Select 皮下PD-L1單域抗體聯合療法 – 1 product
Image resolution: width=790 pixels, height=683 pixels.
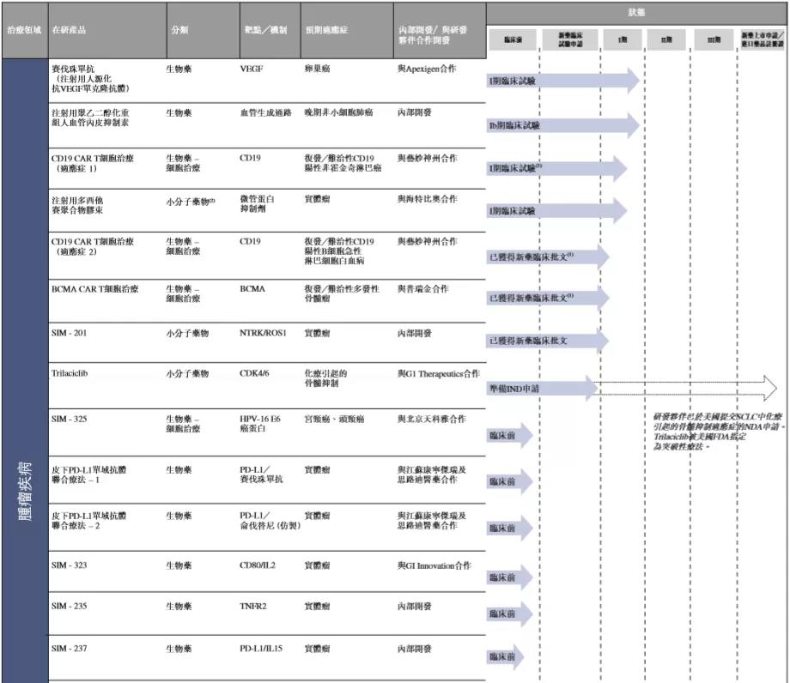click(x=88, y=474)
